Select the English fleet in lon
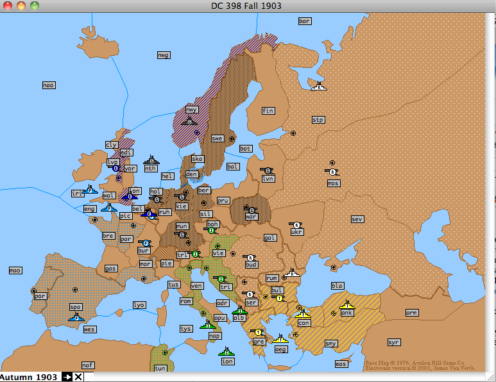This screenshot has width=496, height=382. (130, 195)
